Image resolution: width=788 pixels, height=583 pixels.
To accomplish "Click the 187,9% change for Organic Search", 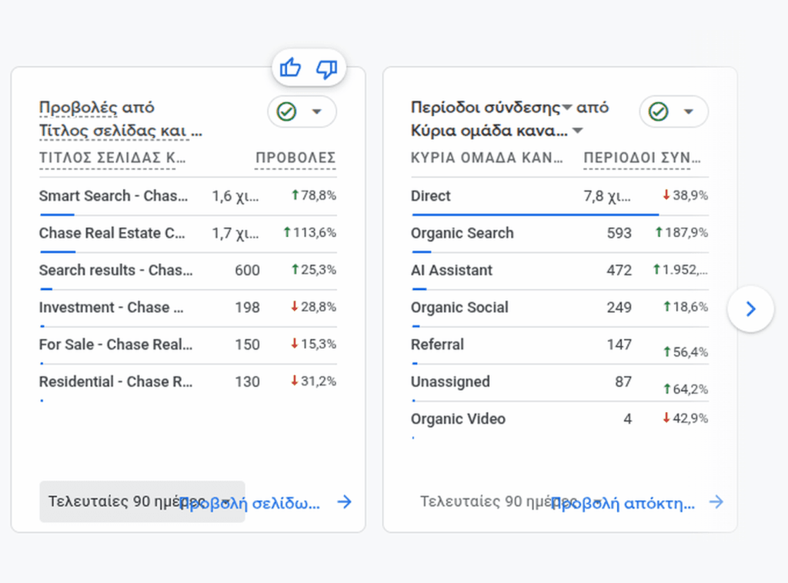I will click(x=682, y=232).
